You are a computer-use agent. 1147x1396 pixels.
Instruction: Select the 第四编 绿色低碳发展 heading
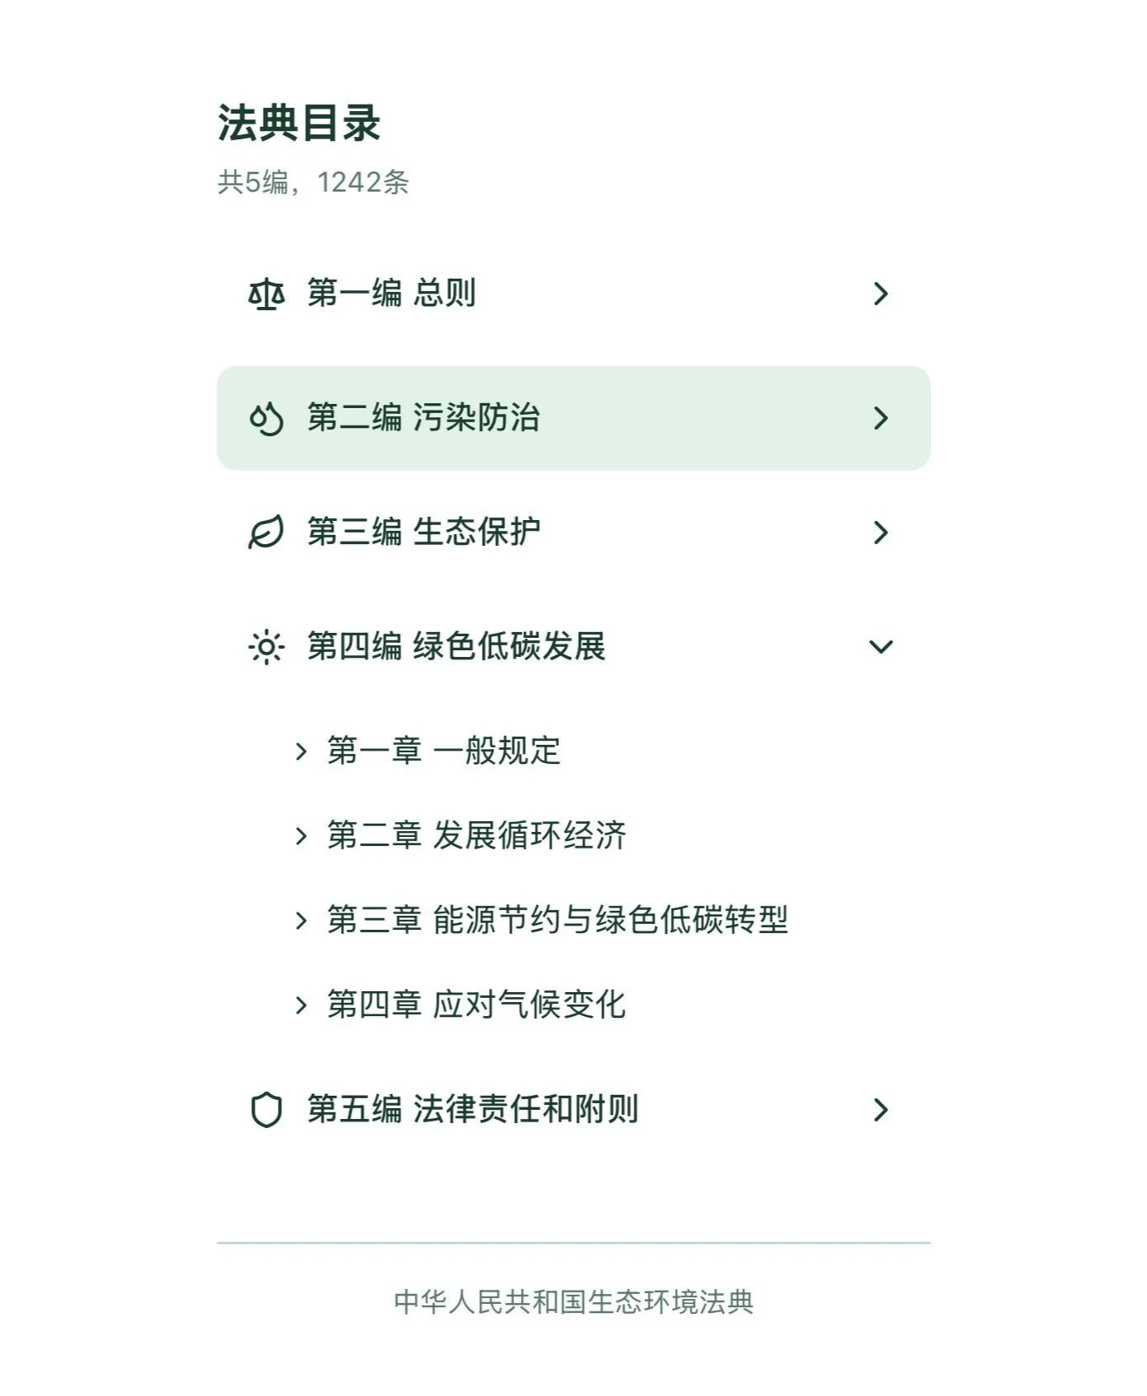tap(456, 647)
